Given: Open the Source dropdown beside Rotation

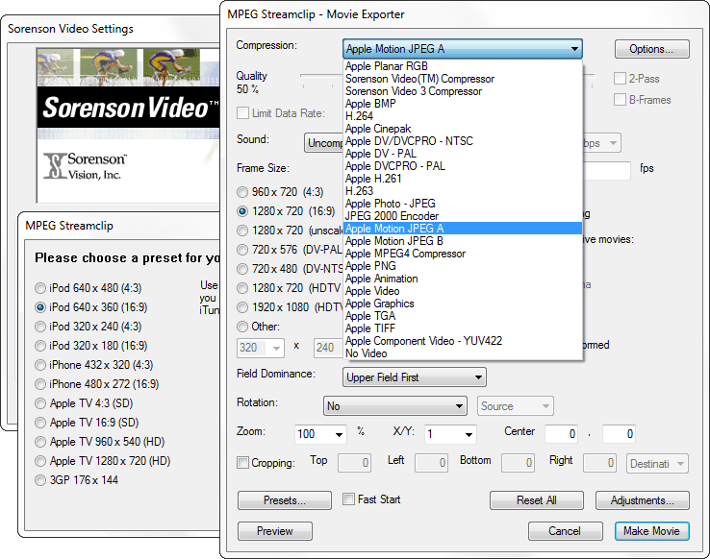Looking at the screenshot, I should pyautogui.click(x=516, y=406).
